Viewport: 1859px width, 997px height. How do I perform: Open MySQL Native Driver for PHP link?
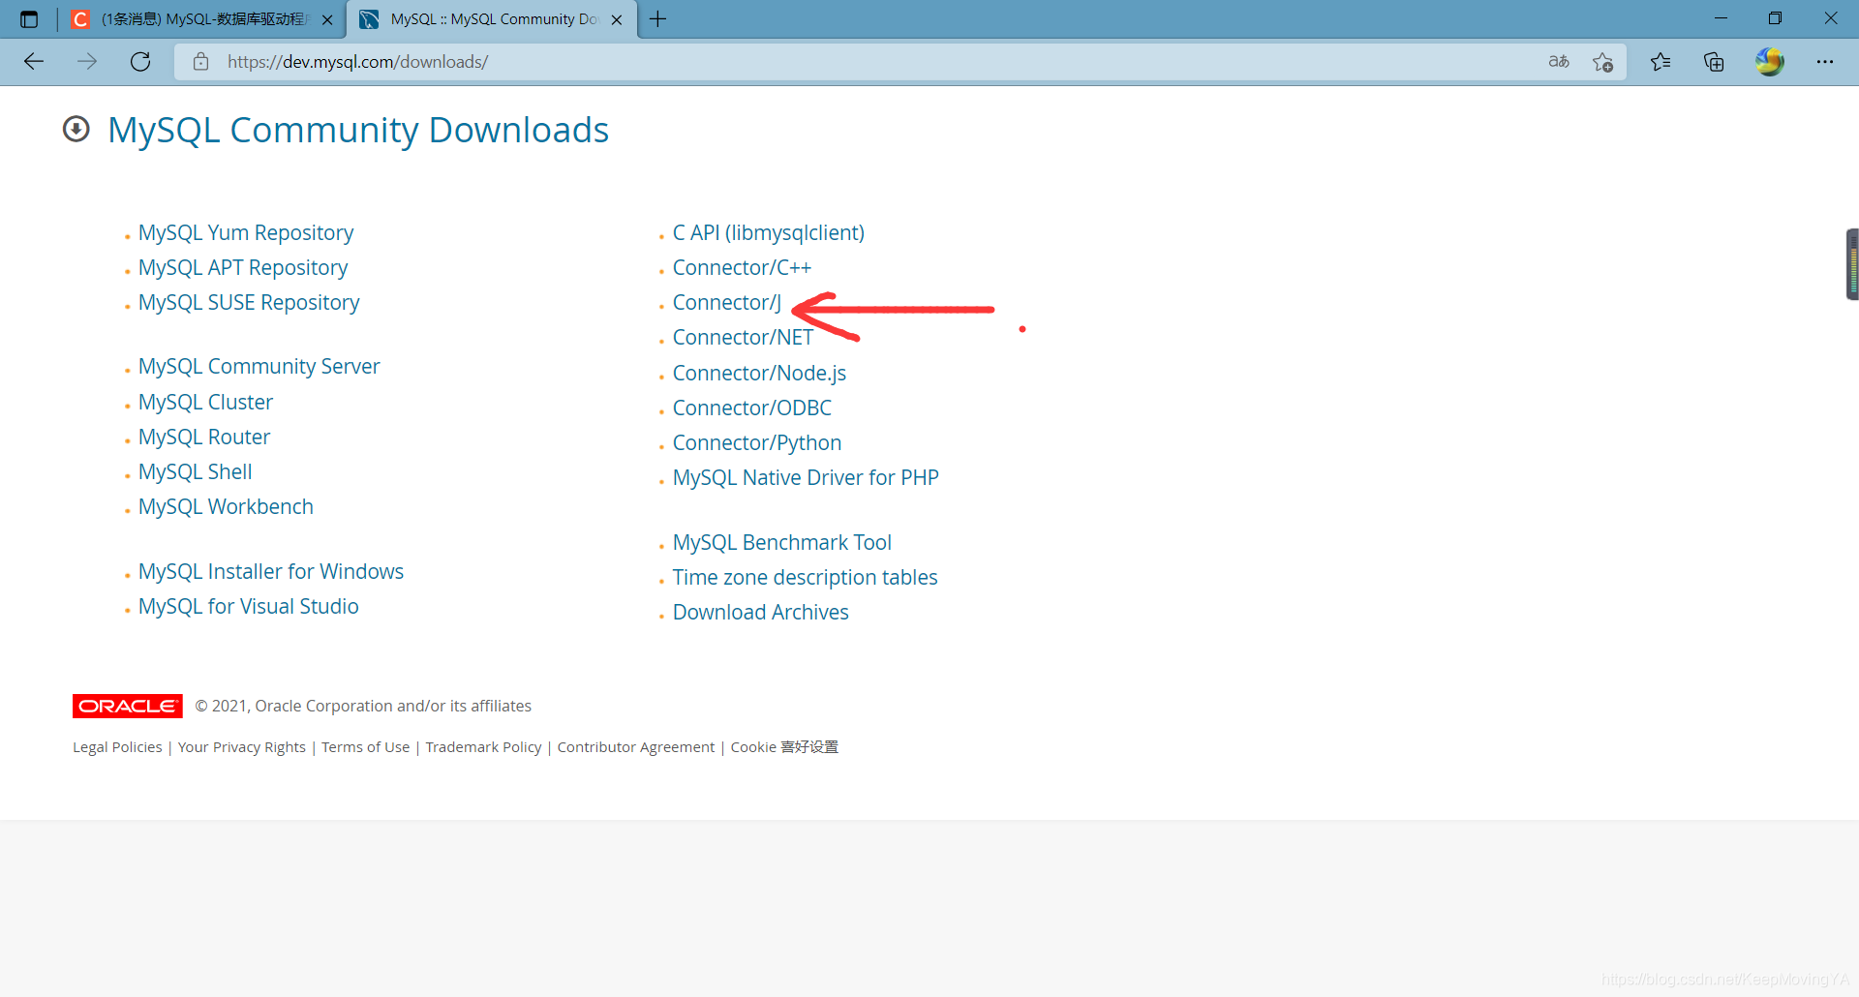click(806, 478)
